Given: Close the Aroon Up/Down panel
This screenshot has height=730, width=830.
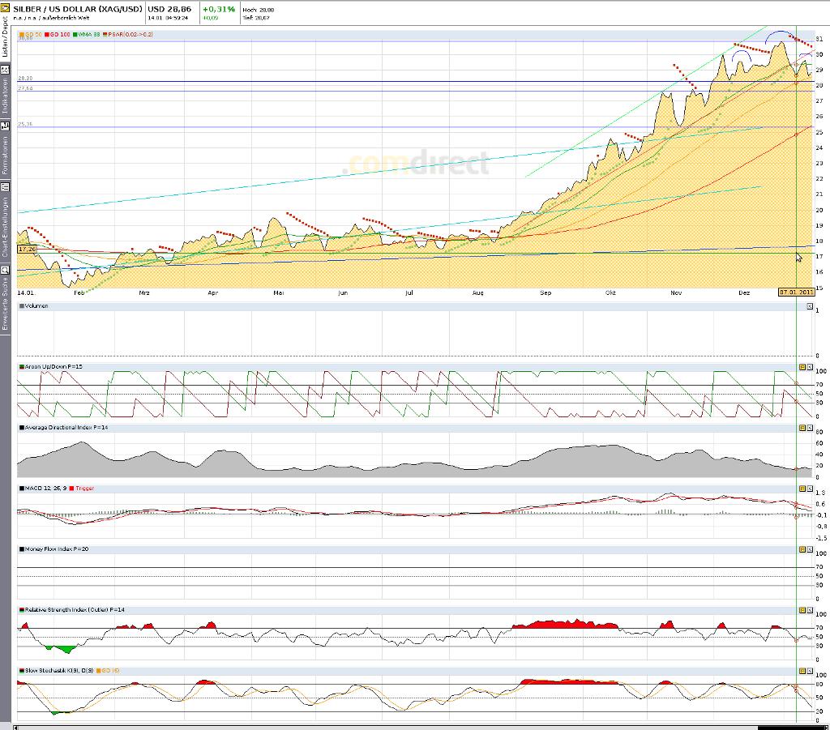Looking at the screenshot, I should click(x=810, y=367).
